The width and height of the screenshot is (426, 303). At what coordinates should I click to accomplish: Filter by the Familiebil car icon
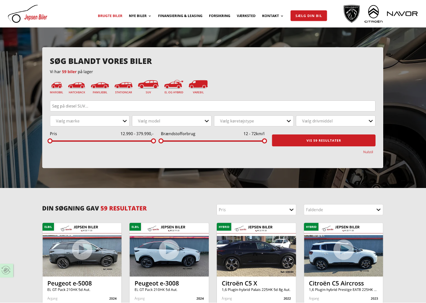coord(100,85)
